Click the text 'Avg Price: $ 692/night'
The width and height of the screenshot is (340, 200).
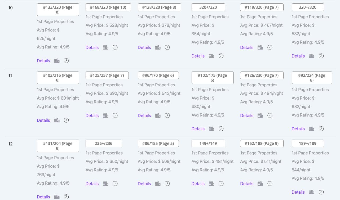(x=107, y=93)
